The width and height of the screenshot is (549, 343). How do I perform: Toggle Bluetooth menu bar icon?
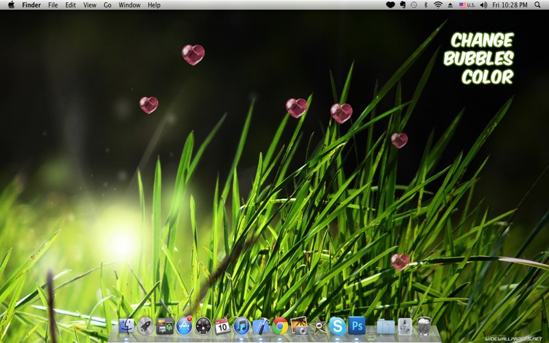click(x=425, y=5)
